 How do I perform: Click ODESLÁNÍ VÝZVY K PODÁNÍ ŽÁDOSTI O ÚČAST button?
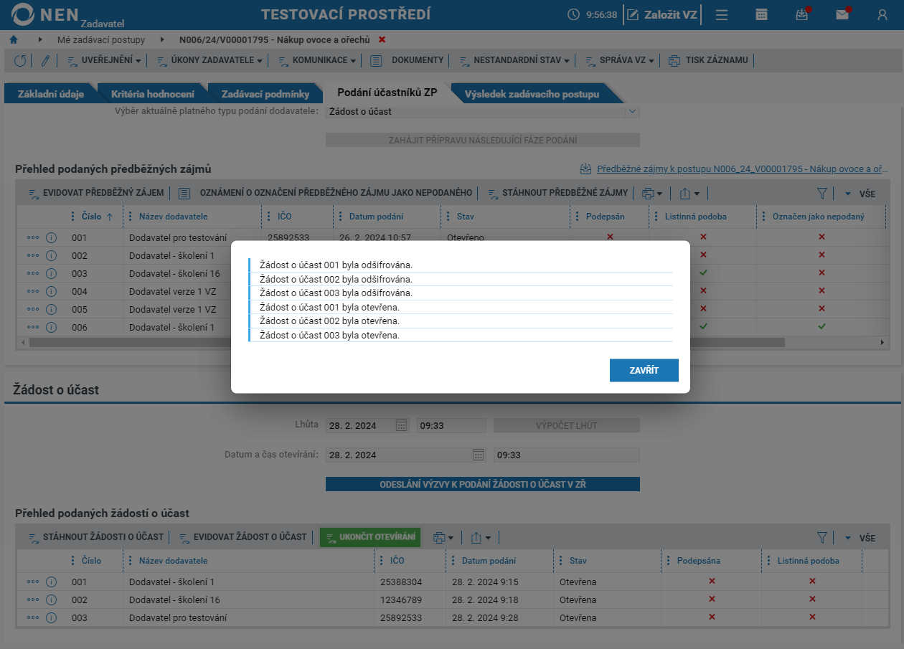483,484
